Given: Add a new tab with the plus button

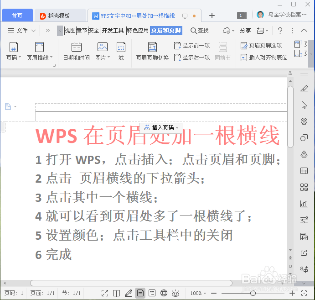Looking at the screenshot, I should (x=212, y=16).
